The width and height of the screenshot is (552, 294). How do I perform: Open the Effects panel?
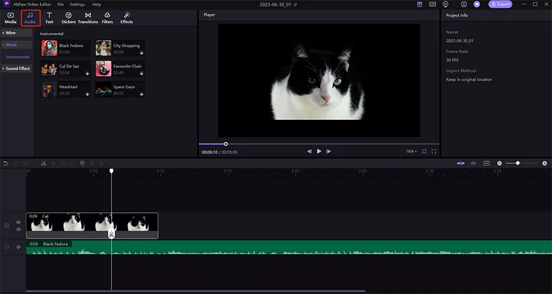click(127, 17)
